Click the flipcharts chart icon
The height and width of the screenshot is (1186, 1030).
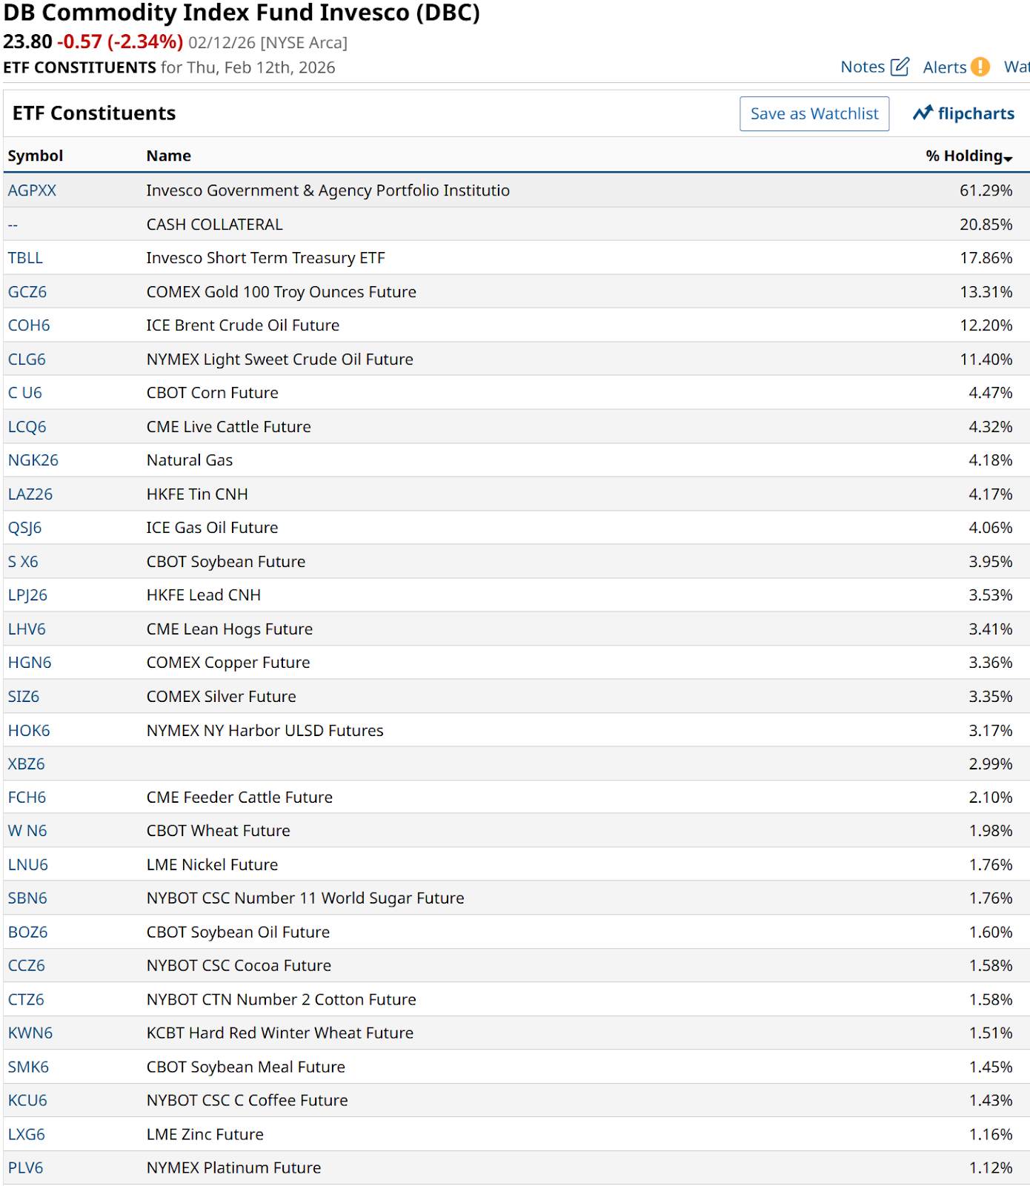pos(923,113)
